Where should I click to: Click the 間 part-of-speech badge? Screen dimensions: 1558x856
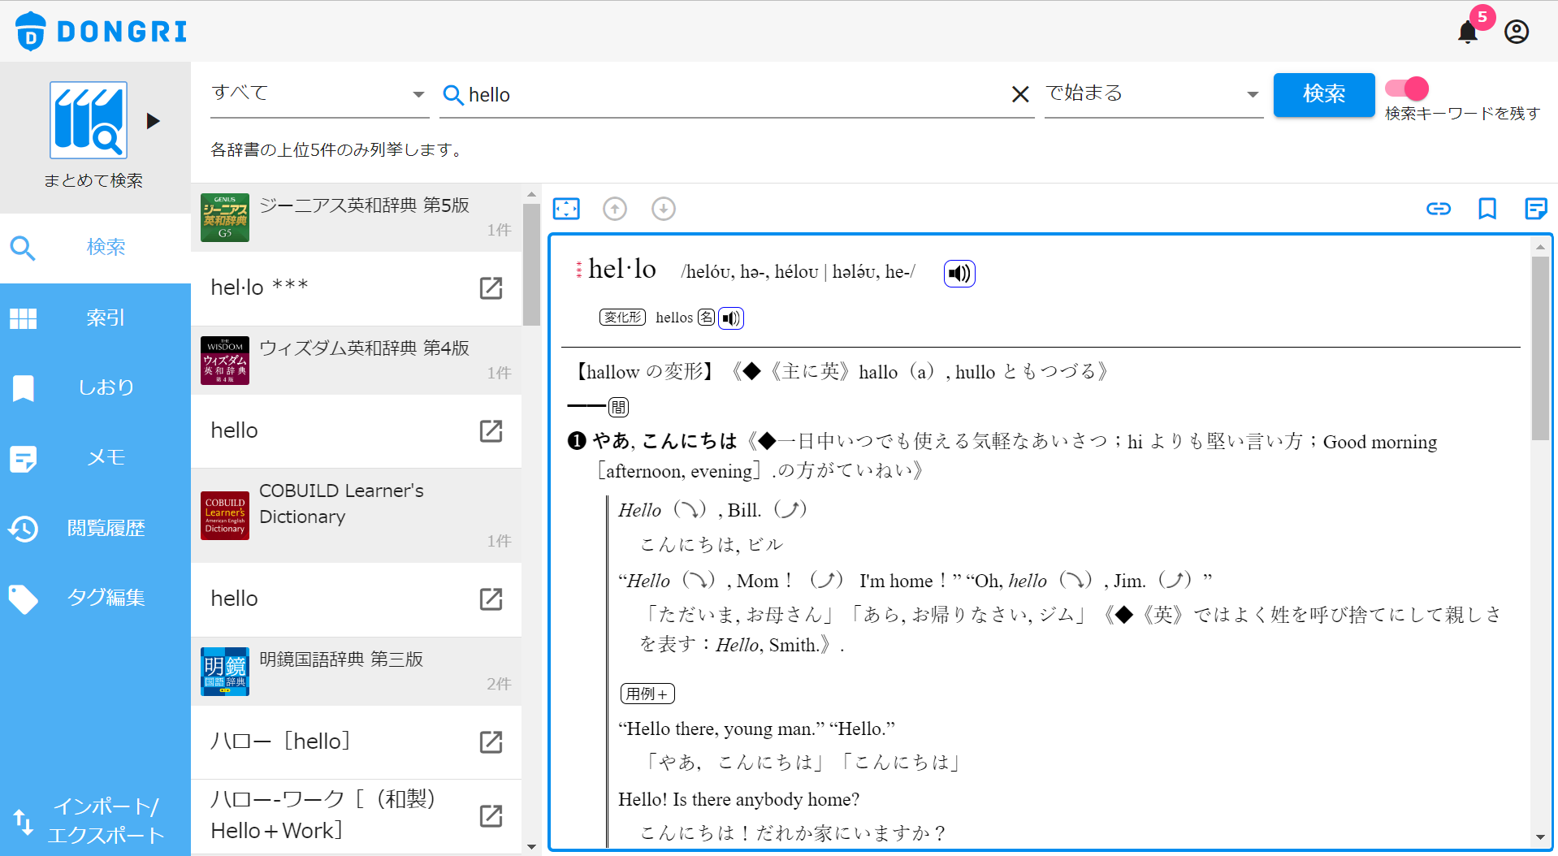pyautogui.click(x=618, y=407)
